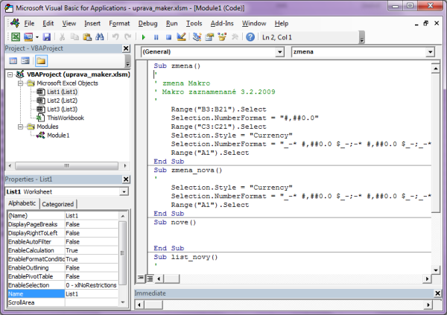This screenshot has width=447, height=315.
Task: Open the Edit menu
Action: [48, 23]
